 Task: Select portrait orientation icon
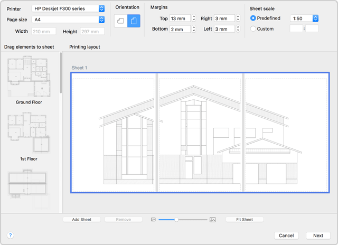[x=134, y=21]
